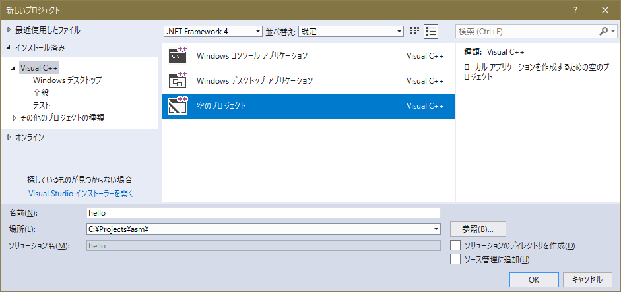Click the Windows desktop application template icon
621x292 pixels.
click(178, 80)
